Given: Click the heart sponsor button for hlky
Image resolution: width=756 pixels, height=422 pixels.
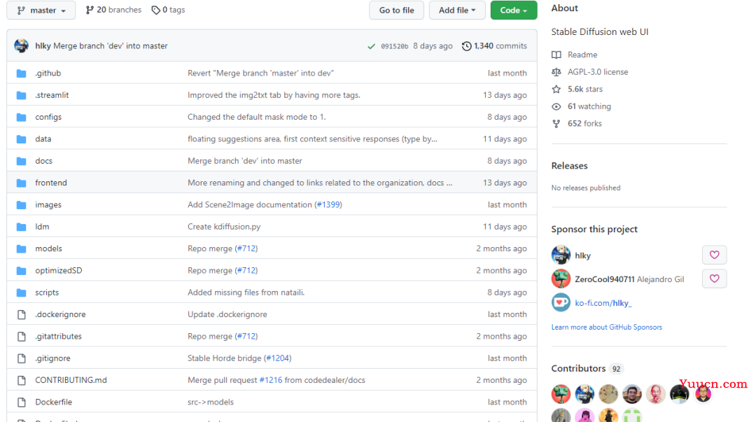Looking at the screenshot, I should point(714,255).
